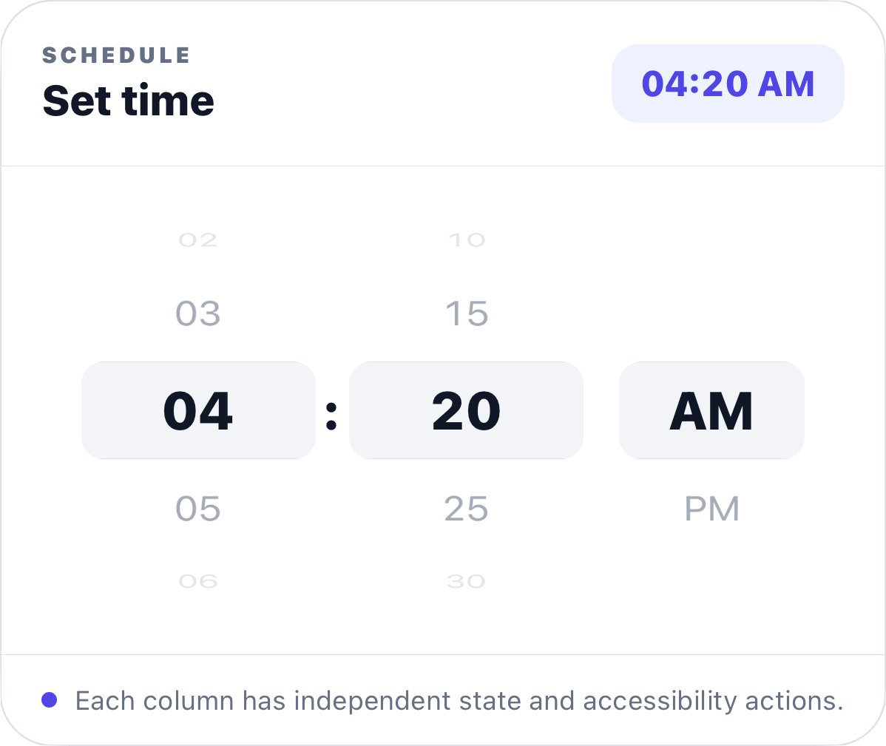This screenshot has height=746, width=886.
Task: Click the word 'accessibility' in footer note
Action: click(x=660, y=701)
